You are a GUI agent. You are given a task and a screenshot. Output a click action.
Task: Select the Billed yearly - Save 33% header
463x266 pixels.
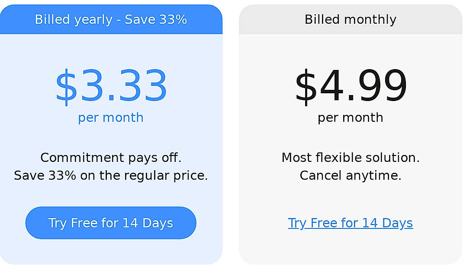pos(111,19)
